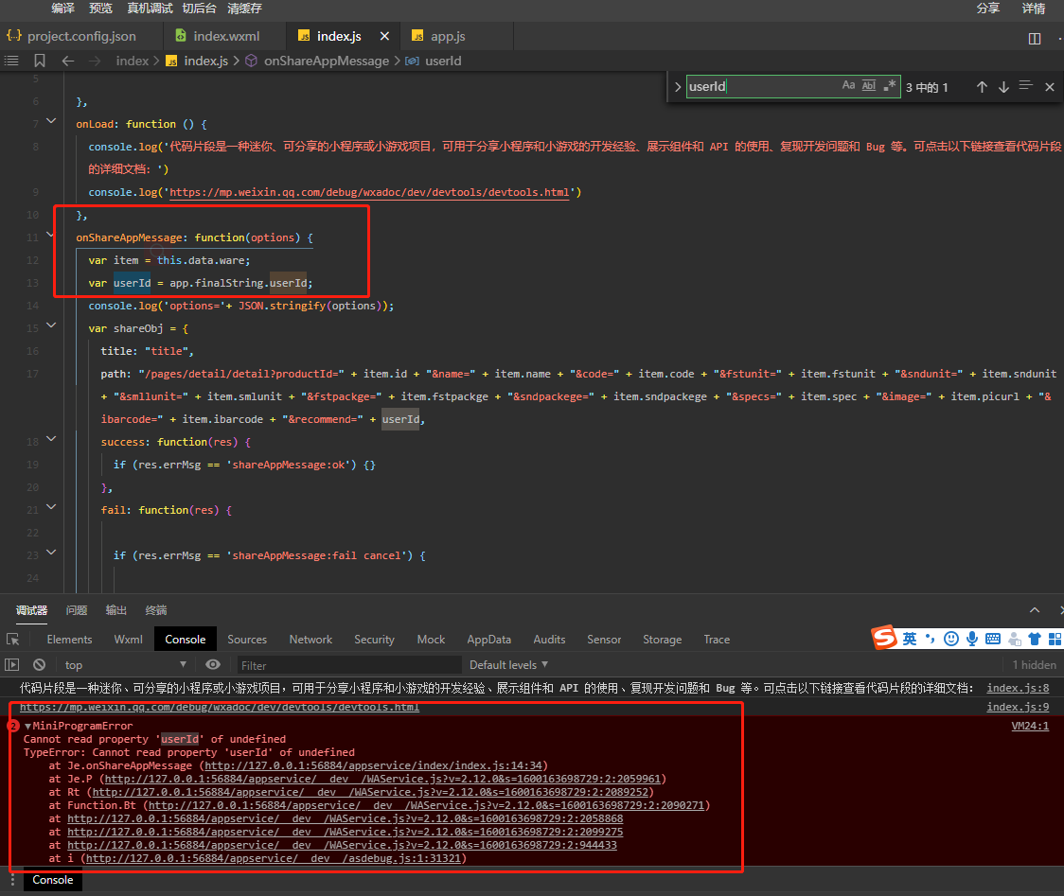Clear the console with the ban icon
Image resolution: width=1064 pixels, height=896 pixels.
coord(40,665)
